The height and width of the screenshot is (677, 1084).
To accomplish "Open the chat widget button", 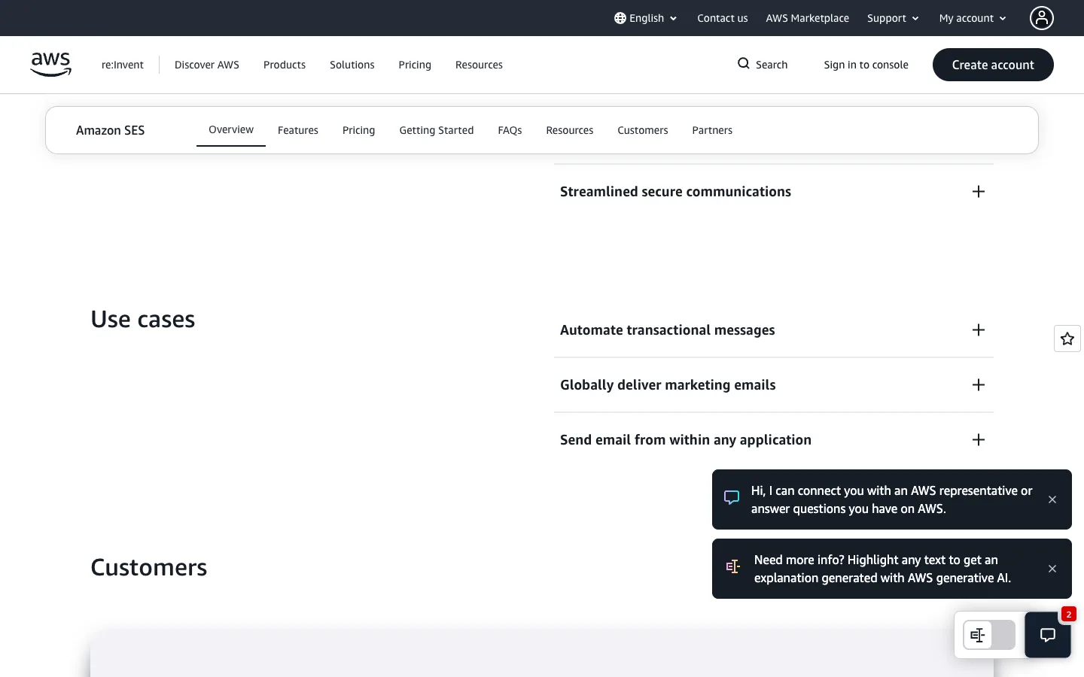I will [x=1048, y=635].
